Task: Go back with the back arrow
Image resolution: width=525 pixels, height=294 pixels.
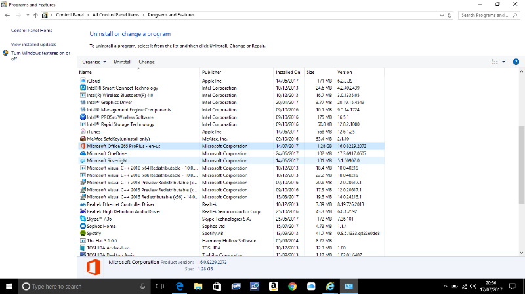Action: click(x=7, y=15)
